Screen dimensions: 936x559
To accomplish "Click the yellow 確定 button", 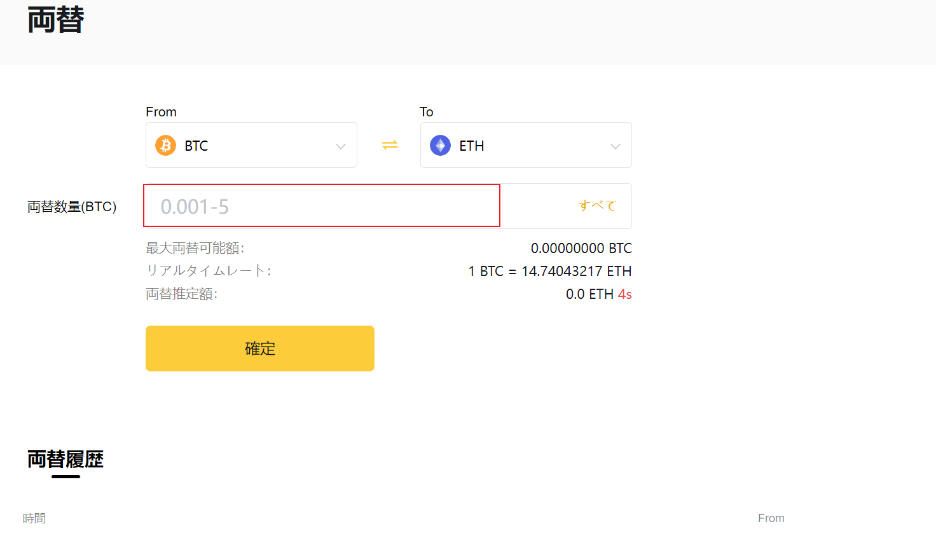I will [260, 349].
